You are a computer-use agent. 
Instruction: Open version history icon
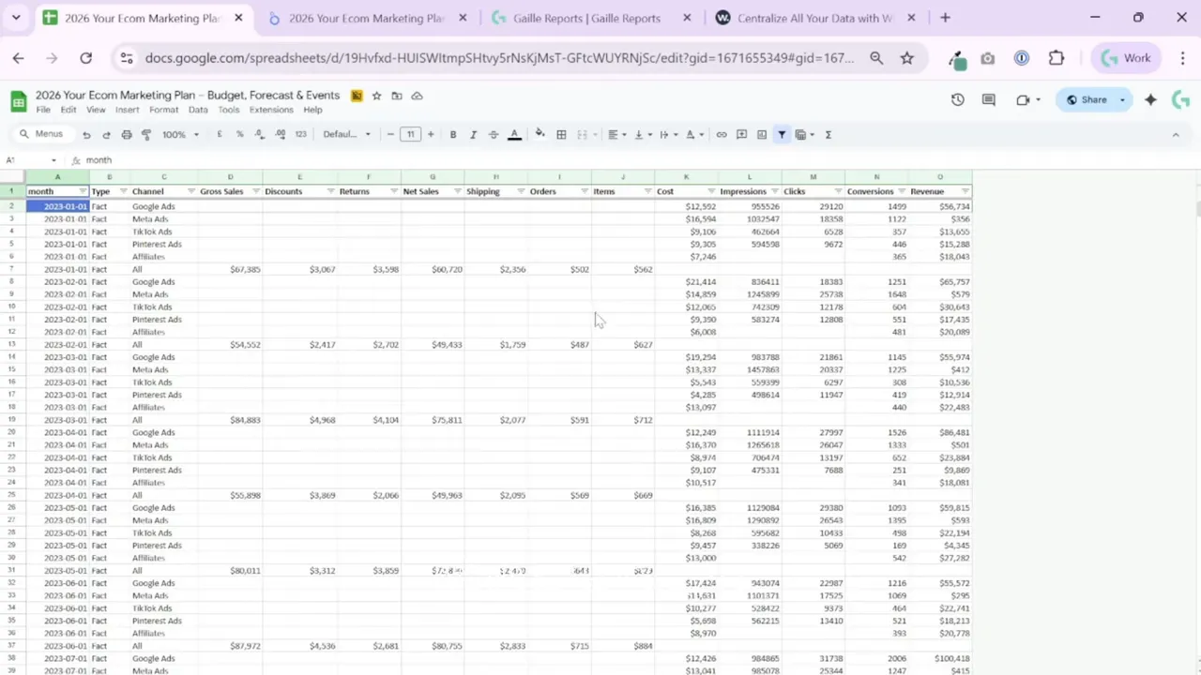tap(957, 98)
